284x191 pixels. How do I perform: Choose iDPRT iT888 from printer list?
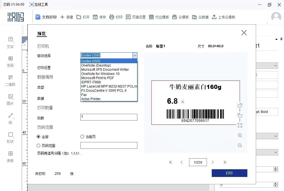coord(91,82)
